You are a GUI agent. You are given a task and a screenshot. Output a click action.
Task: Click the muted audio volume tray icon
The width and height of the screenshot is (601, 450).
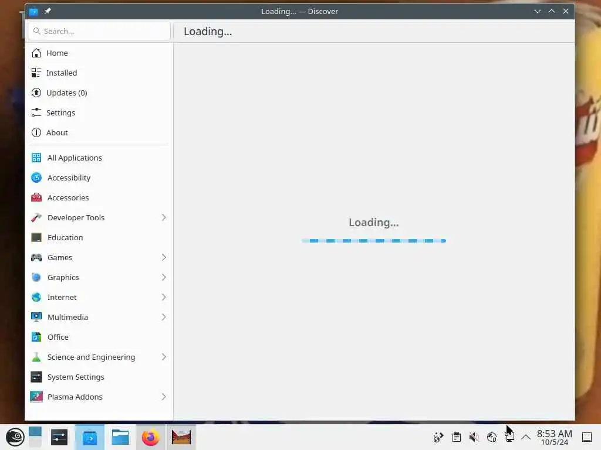pyautogui.click(x=474, y=437)
